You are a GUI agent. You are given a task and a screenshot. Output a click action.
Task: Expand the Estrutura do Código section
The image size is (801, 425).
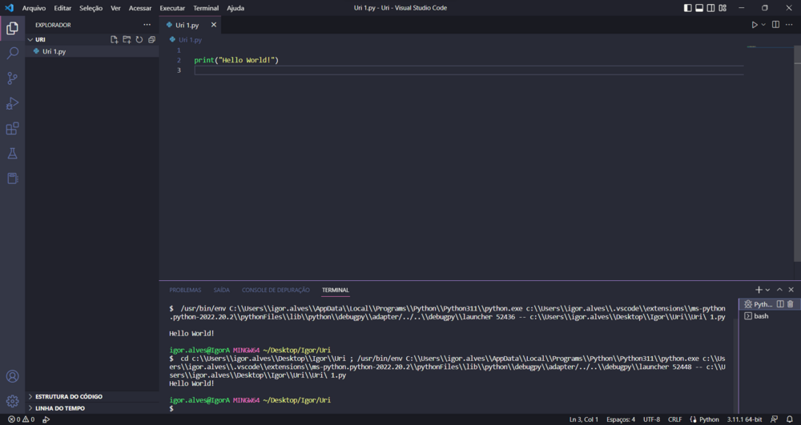[x=68, y=396]
